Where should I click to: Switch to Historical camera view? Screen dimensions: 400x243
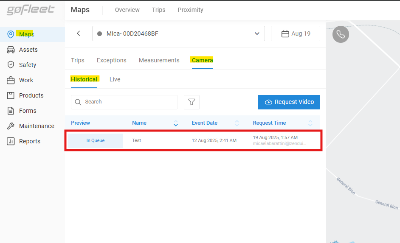click(84, 79)
